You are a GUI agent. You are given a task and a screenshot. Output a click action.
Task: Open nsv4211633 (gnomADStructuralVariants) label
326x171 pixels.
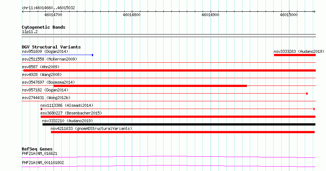tap(91, 128)
